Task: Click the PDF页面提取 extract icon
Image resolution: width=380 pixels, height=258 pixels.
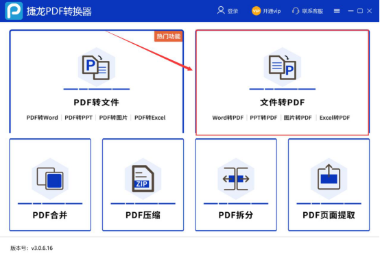Action: pyautogui.click(x=329, y=179)
